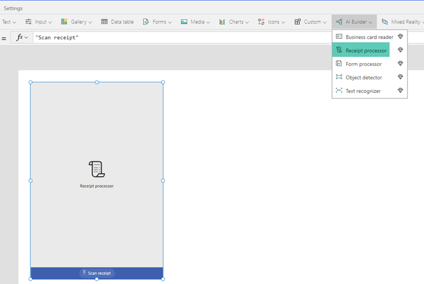The width and height of the screenshot is (424, 284).
Task: Expand the Forms dropdown chevron
Action: coord(170,22)
